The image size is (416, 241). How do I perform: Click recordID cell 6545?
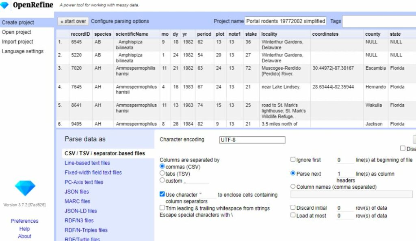point(76,42)
